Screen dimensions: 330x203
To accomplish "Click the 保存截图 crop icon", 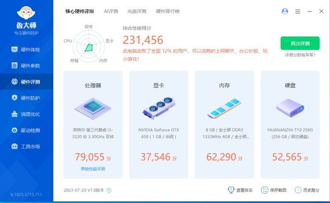I will tap(264, 190).
